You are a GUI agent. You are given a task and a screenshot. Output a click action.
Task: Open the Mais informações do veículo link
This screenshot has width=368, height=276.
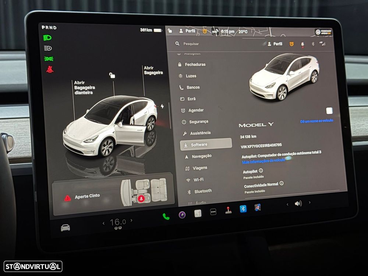click(x=263, y=161)
